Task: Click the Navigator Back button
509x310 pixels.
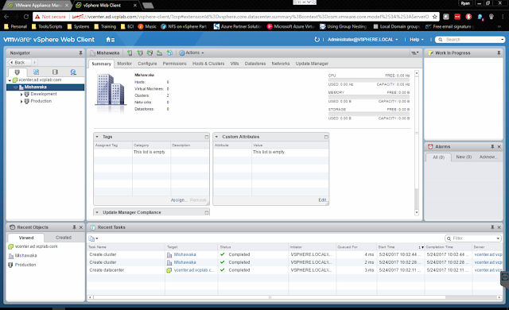Action: click(19, 62)
